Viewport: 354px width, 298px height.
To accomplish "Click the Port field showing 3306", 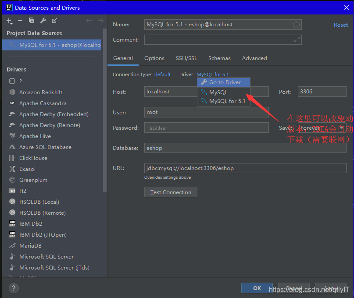I will point(322,92).
